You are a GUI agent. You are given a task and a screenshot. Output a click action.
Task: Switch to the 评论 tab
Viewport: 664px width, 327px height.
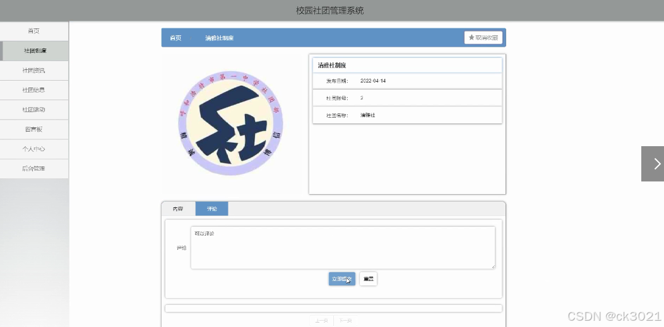tap(211, 209)
